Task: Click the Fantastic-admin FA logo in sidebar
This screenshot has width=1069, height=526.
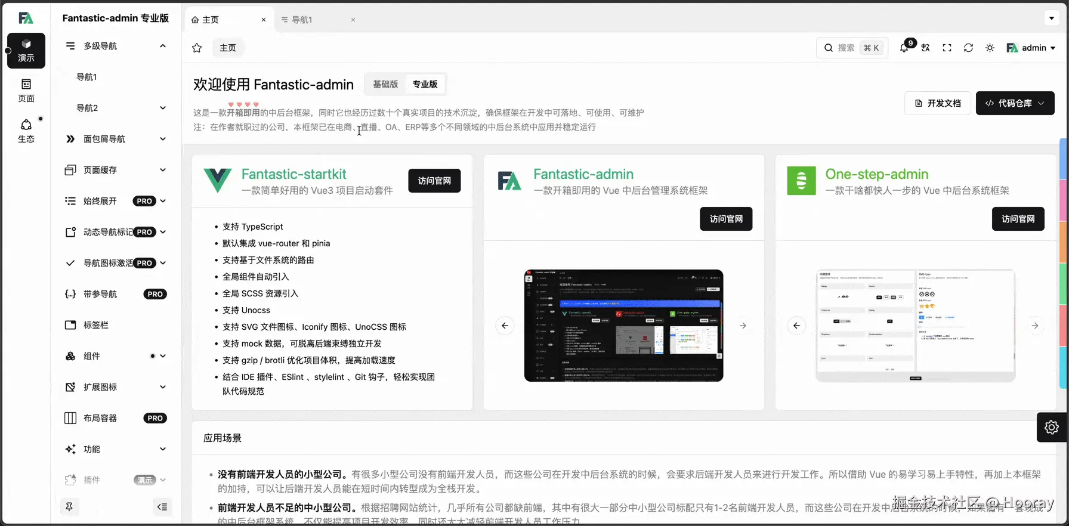Action: (26, 18)
